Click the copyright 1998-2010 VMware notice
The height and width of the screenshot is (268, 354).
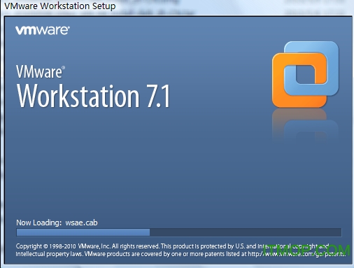tap(172, 246)
